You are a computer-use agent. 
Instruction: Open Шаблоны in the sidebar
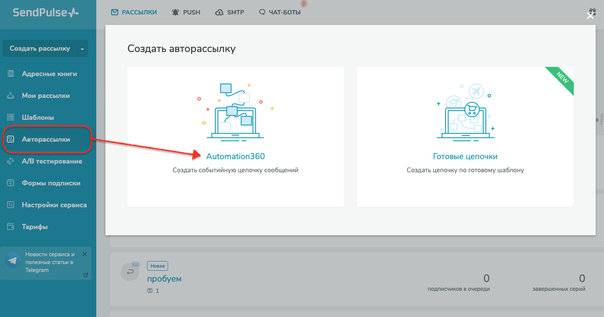point(38,118)
